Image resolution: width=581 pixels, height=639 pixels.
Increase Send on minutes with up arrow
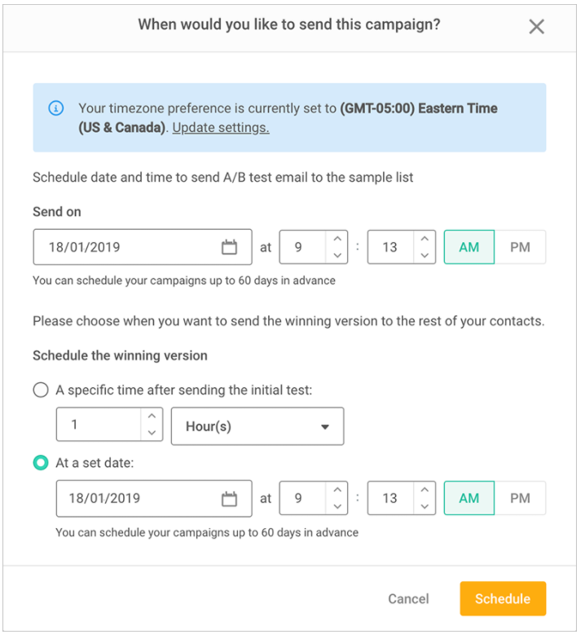[x=425, y=239]
